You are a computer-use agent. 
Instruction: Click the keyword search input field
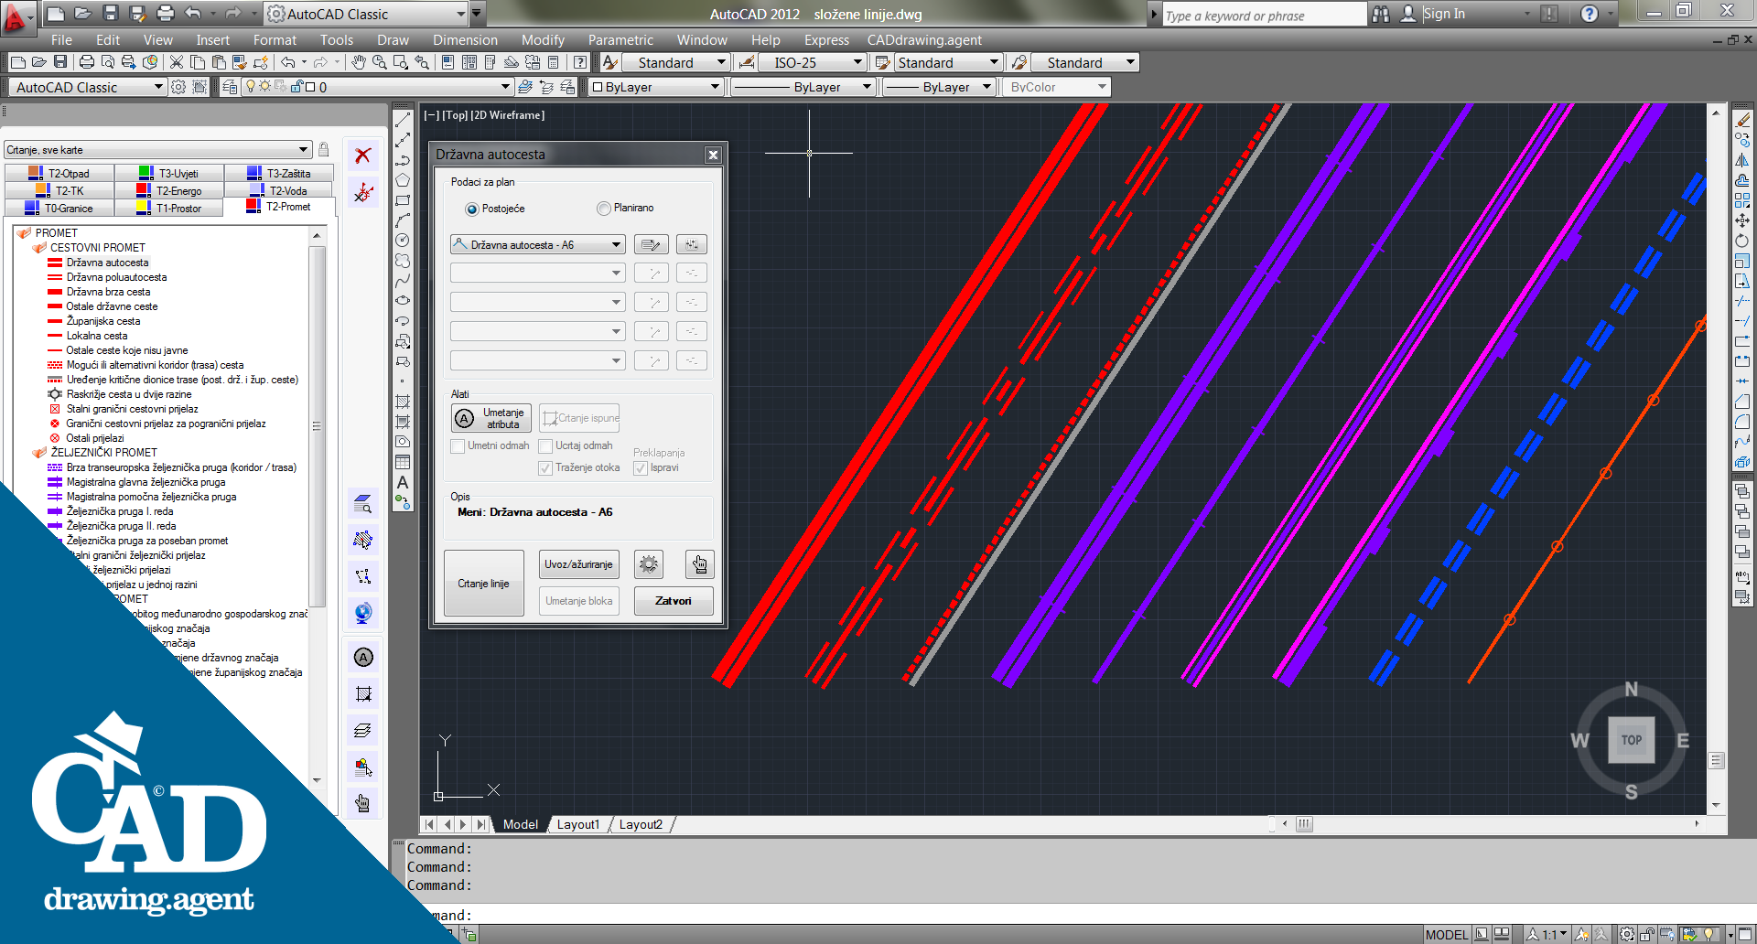(x=1264, y=16)
